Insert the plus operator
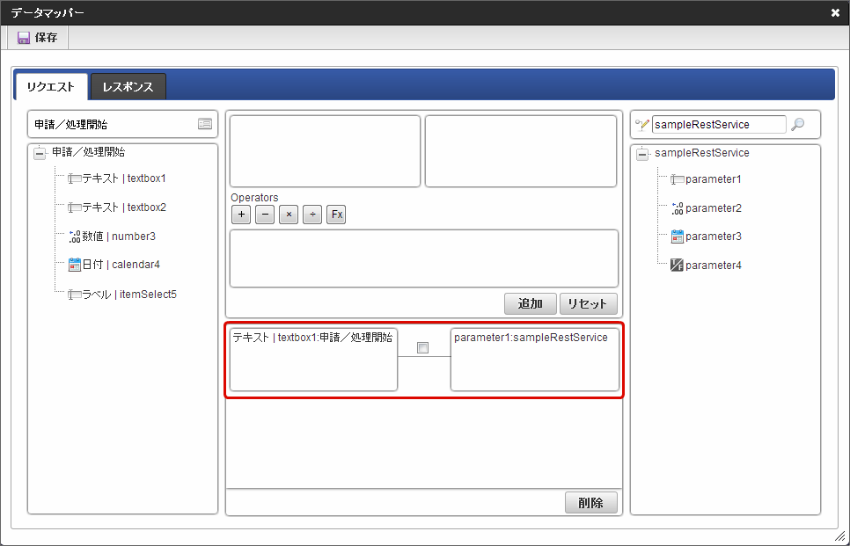Image resolution: width=850 pixels, height=546 pixels. tap(241, 215)
